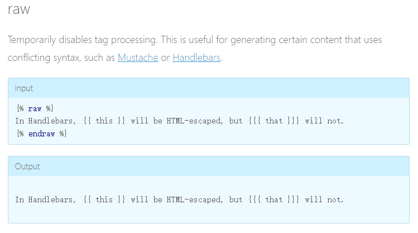Click "will not." ending the Input line

[324, 121]
